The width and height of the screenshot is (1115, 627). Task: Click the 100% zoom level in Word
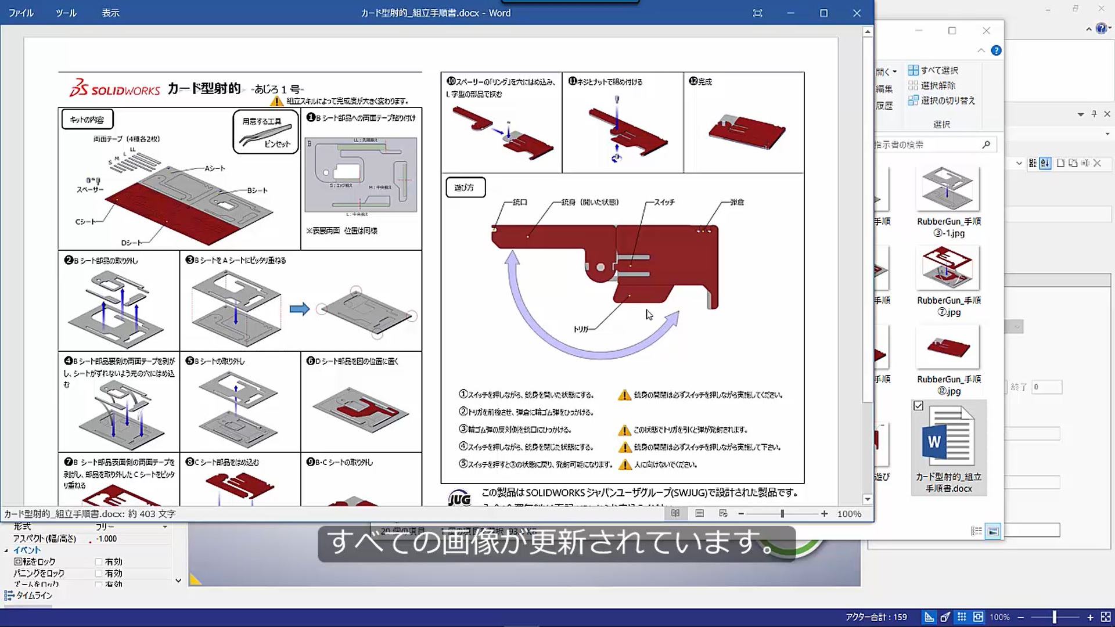point(849,514)
